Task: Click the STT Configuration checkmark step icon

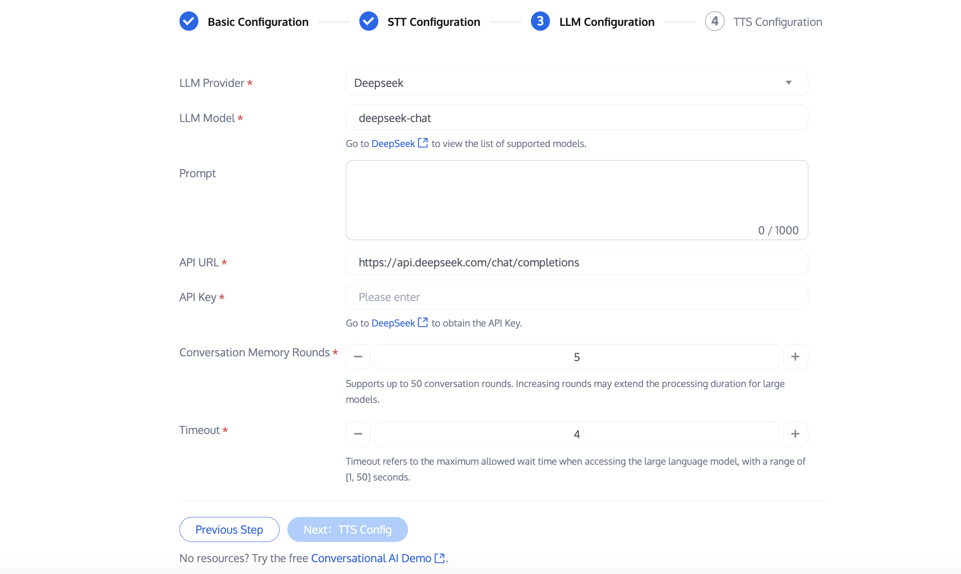Action: [369, 22]
